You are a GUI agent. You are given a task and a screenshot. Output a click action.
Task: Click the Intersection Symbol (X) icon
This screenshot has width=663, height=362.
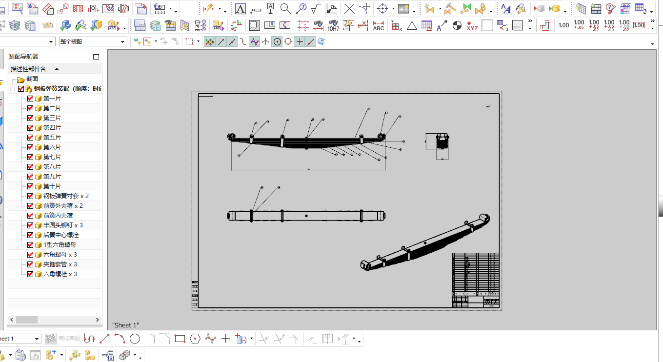[x=349, y=9]
